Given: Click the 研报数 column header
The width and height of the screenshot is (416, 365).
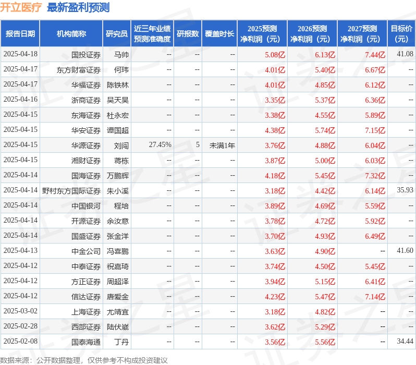Looking at the screenshot, I should click(x=188, y=34).
